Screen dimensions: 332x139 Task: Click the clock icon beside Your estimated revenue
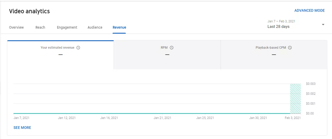(x=78, y=48)
